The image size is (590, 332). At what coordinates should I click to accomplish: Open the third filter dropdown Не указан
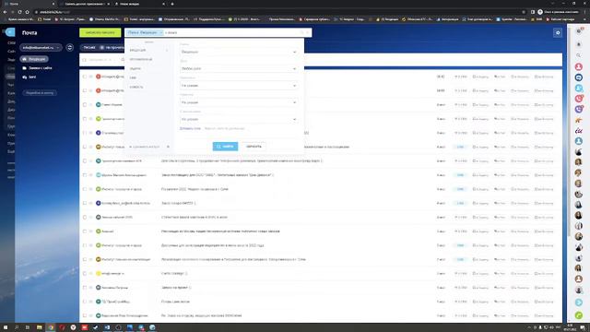(239, 86)
